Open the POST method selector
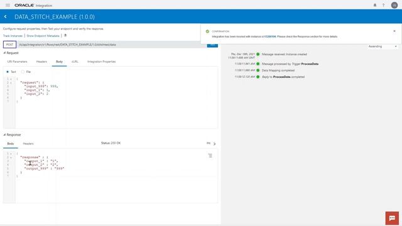402x226 pixels. [10, 45]
